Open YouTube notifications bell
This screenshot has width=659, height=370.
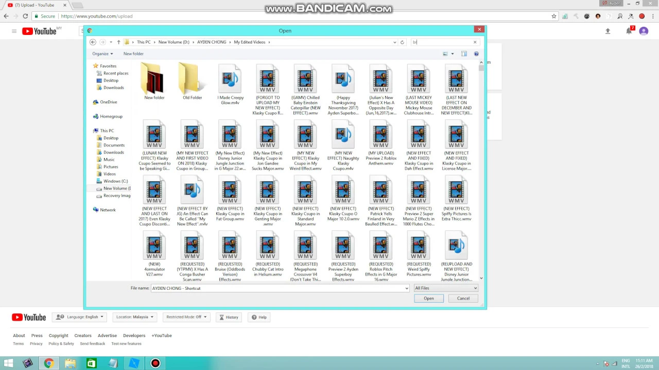(x=629, y=31)
